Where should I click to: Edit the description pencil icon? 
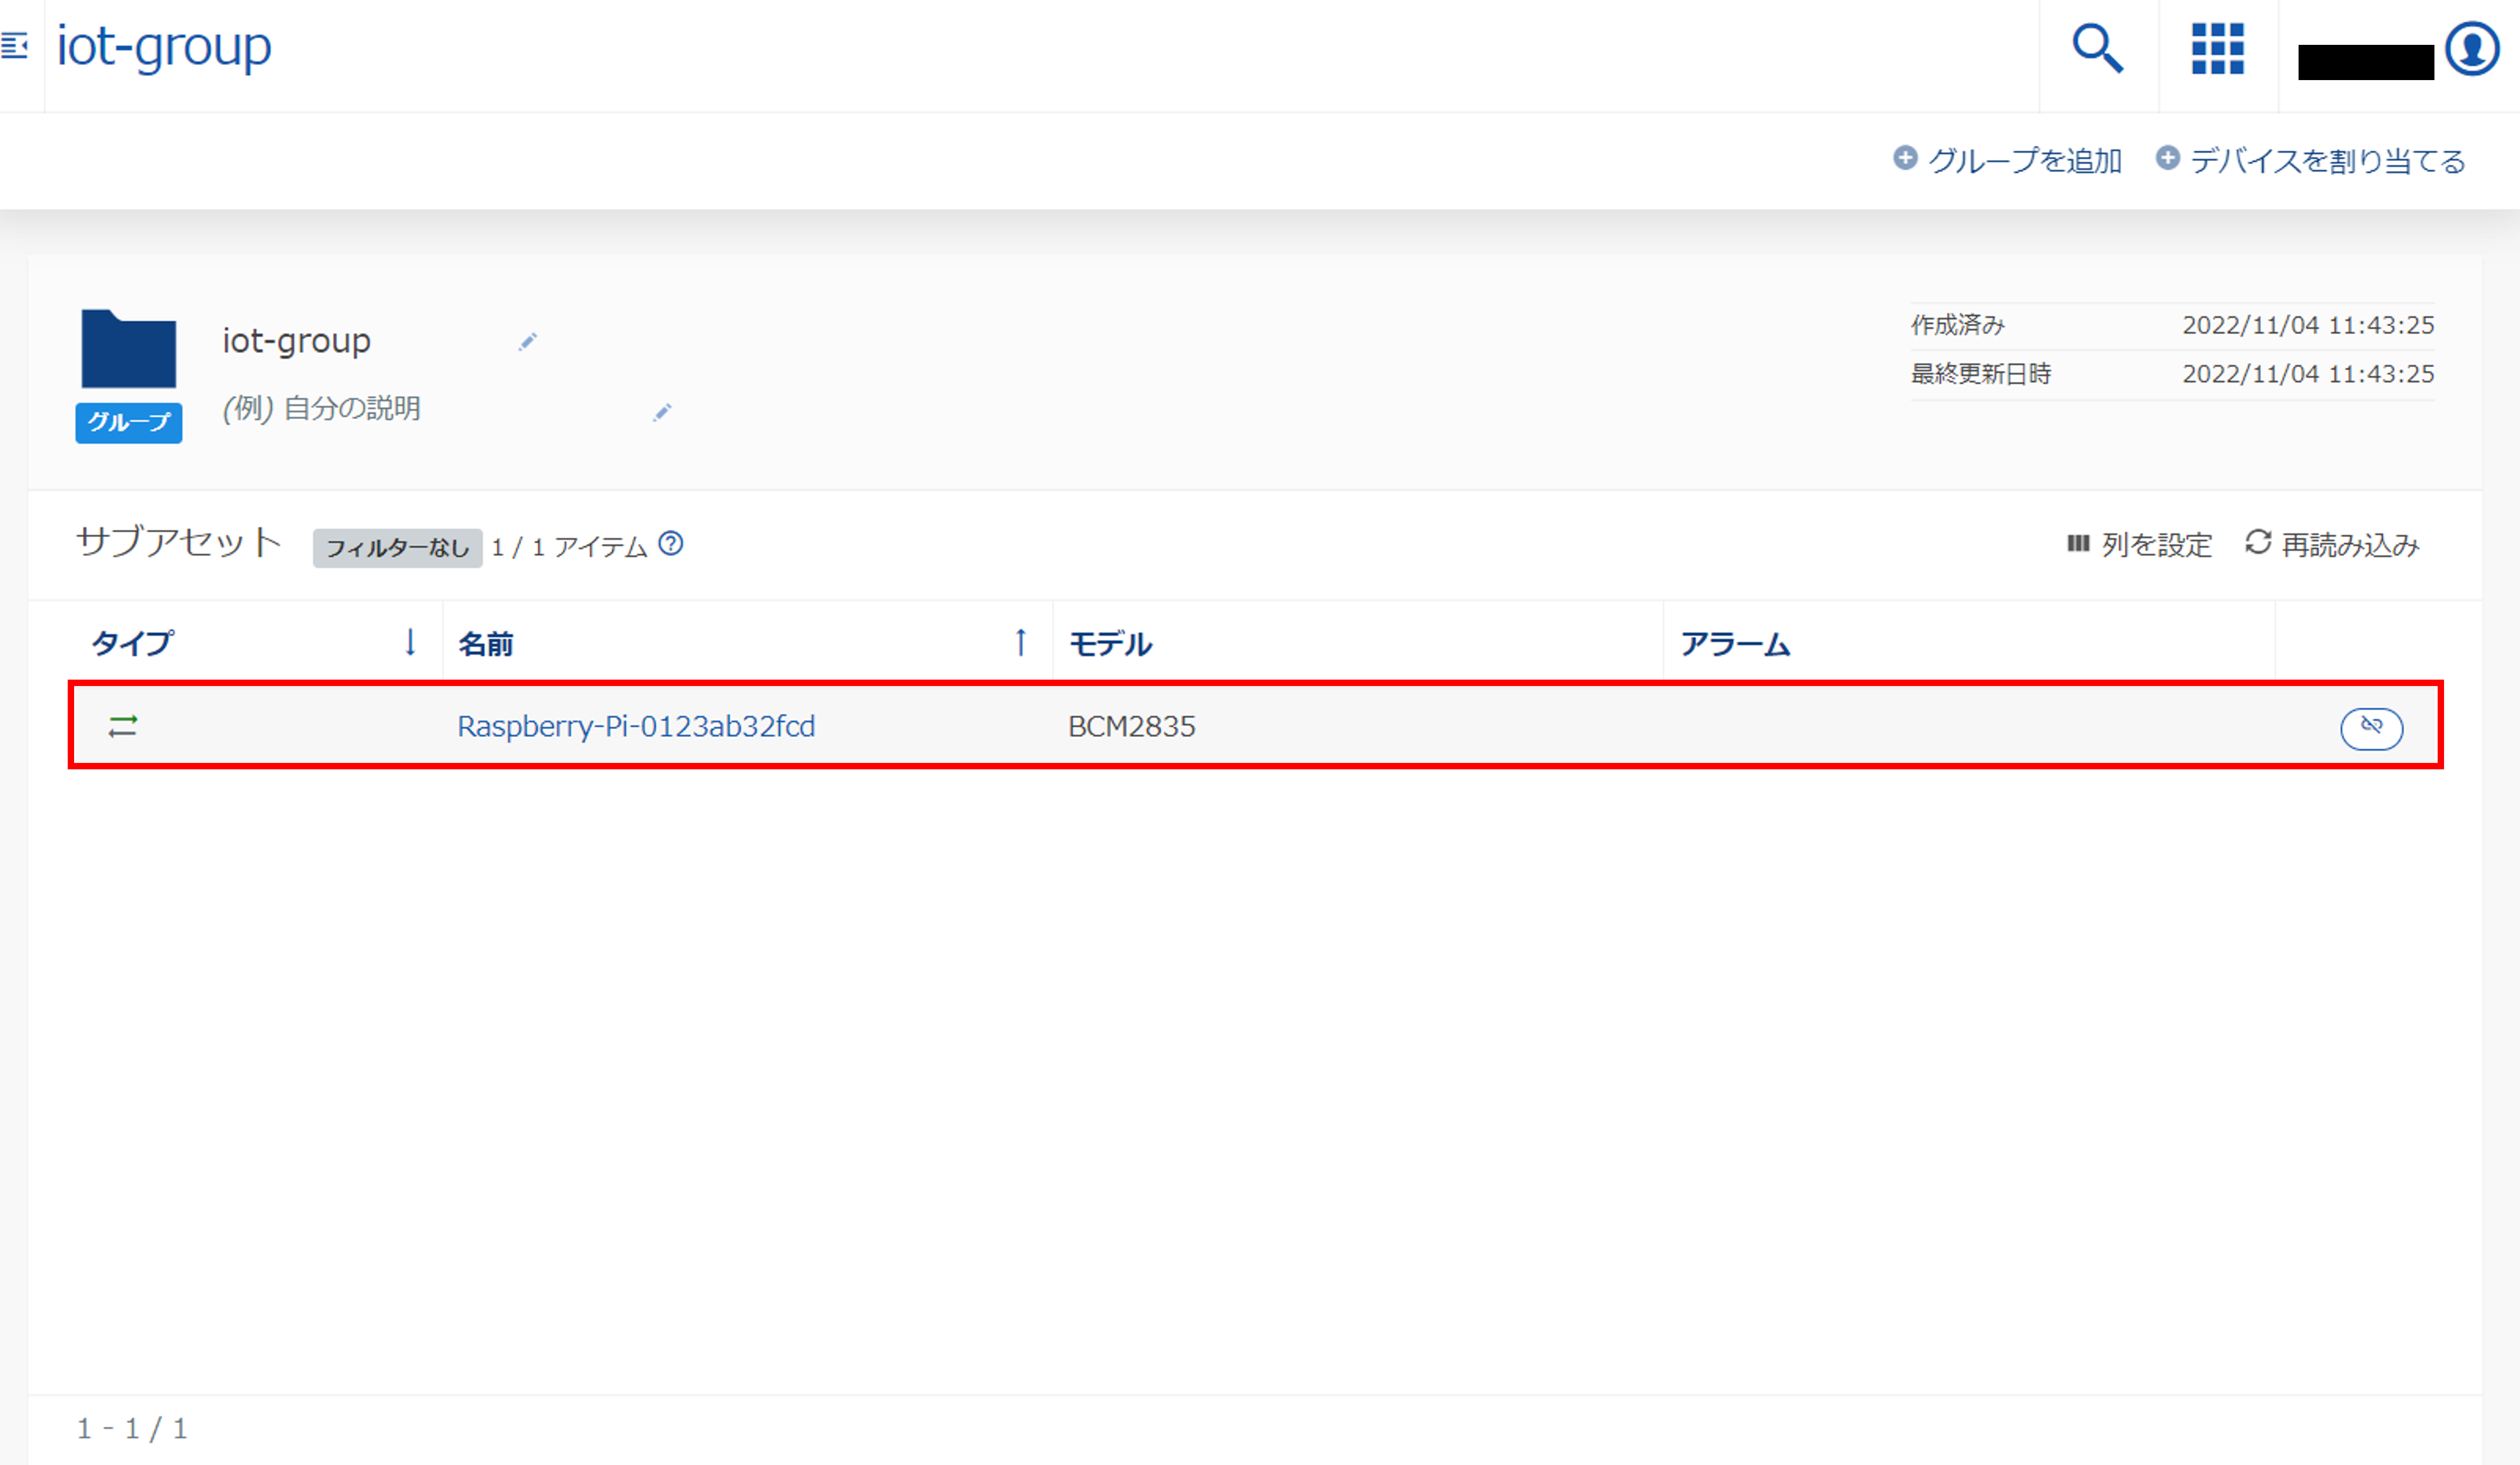click(662, 412)
